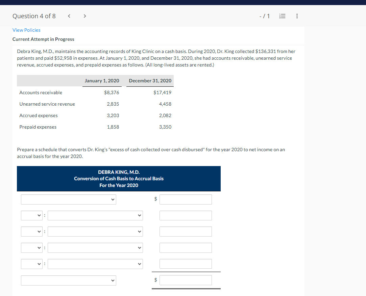The width and height of the screenshot is (366, 296).
Task: Expand the third row account dropdown
Action: tap(95, 232)
